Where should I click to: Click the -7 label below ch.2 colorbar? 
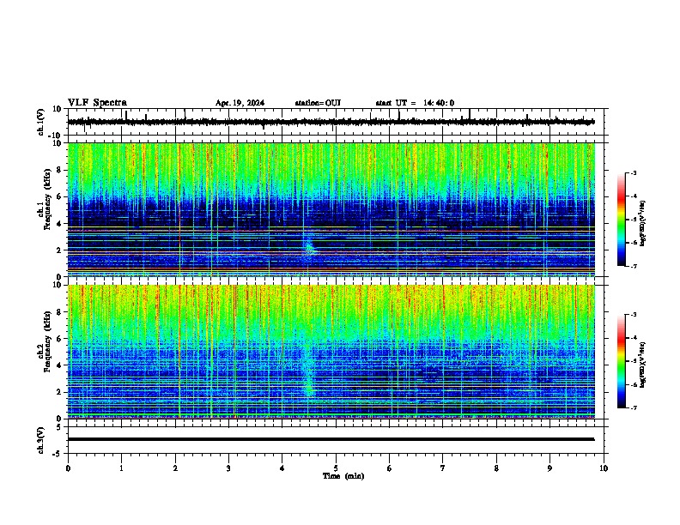(x=634, y=407)
